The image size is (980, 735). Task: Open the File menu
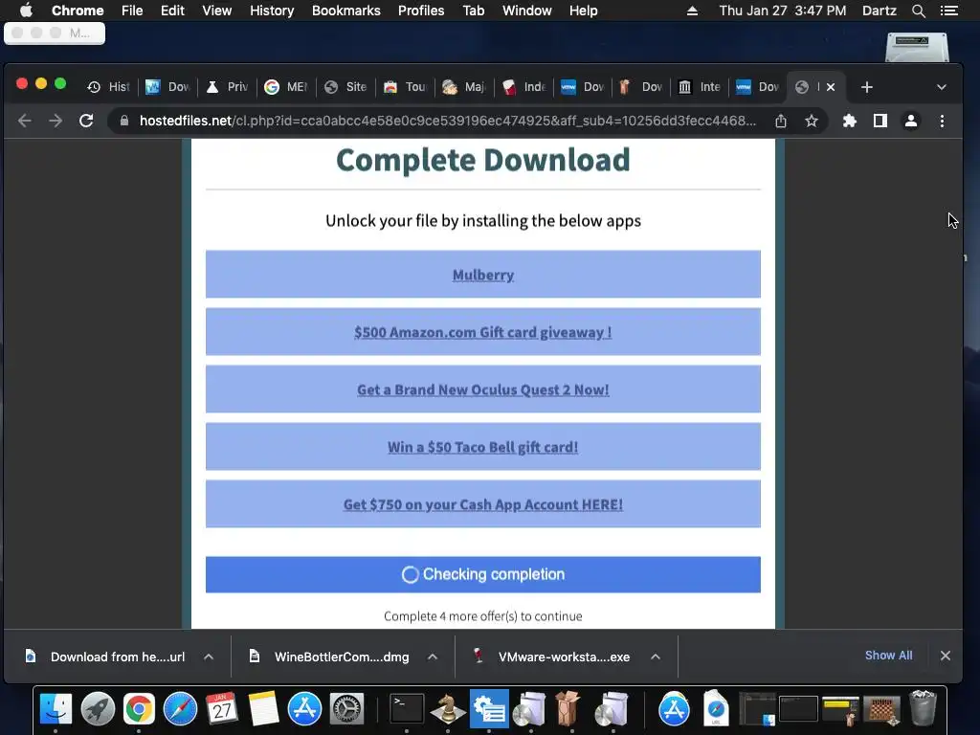coord(132,11)
